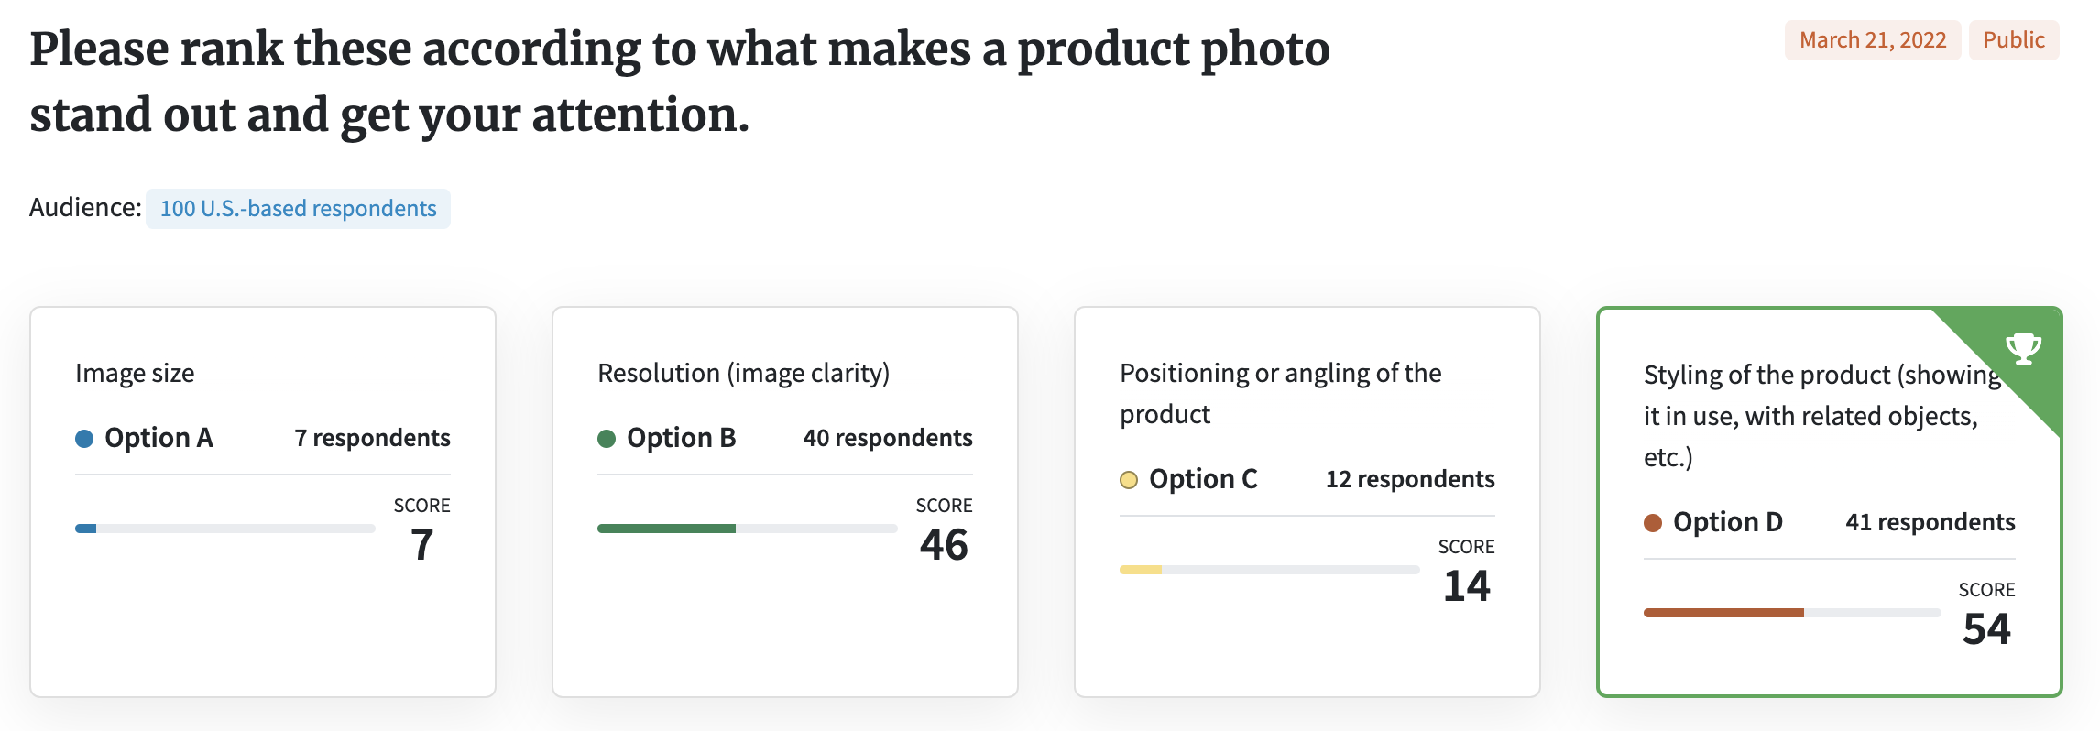Click the score 54 number
Image resolution: width=2100 pixels, height=731 pixels.
click(1986, 629)
